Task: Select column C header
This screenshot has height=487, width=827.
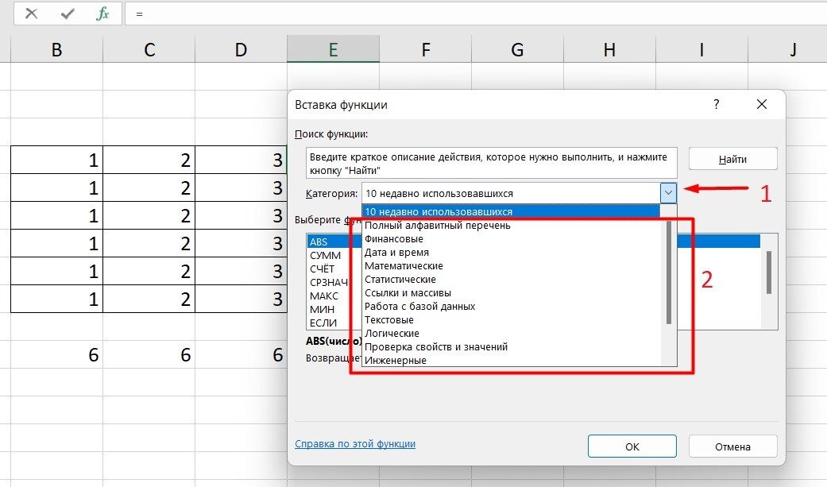Action: (x=149, y=49)
